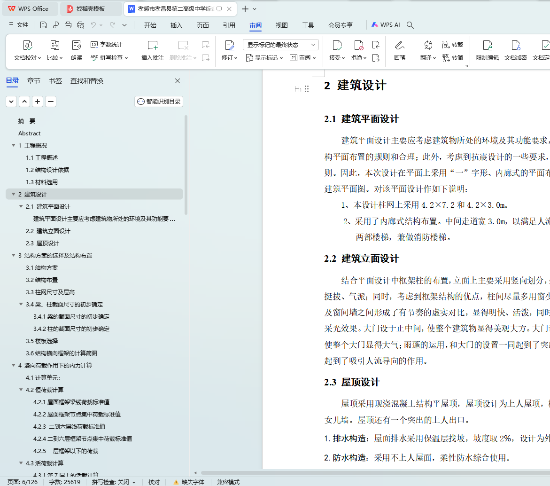Add a new document tab with plus
Screen dimensions: 550x486
coord(245,9)
